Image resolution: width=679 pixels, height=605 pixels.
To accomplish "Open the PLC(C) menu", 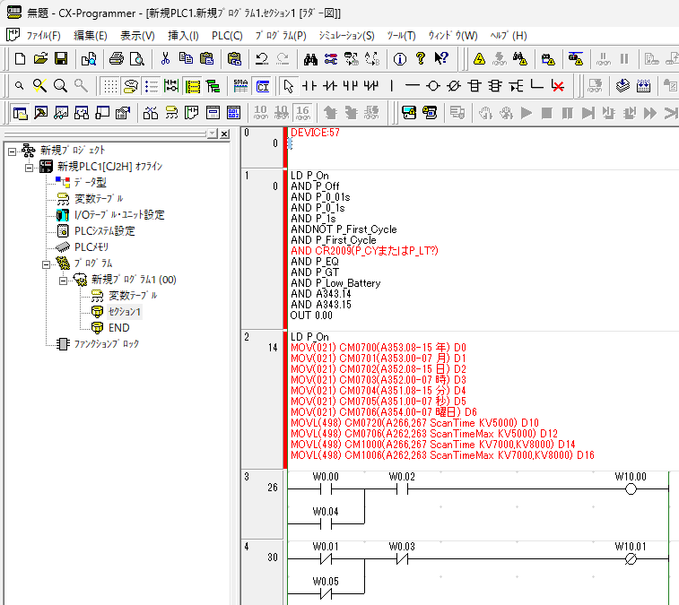I will pos(226,35).
